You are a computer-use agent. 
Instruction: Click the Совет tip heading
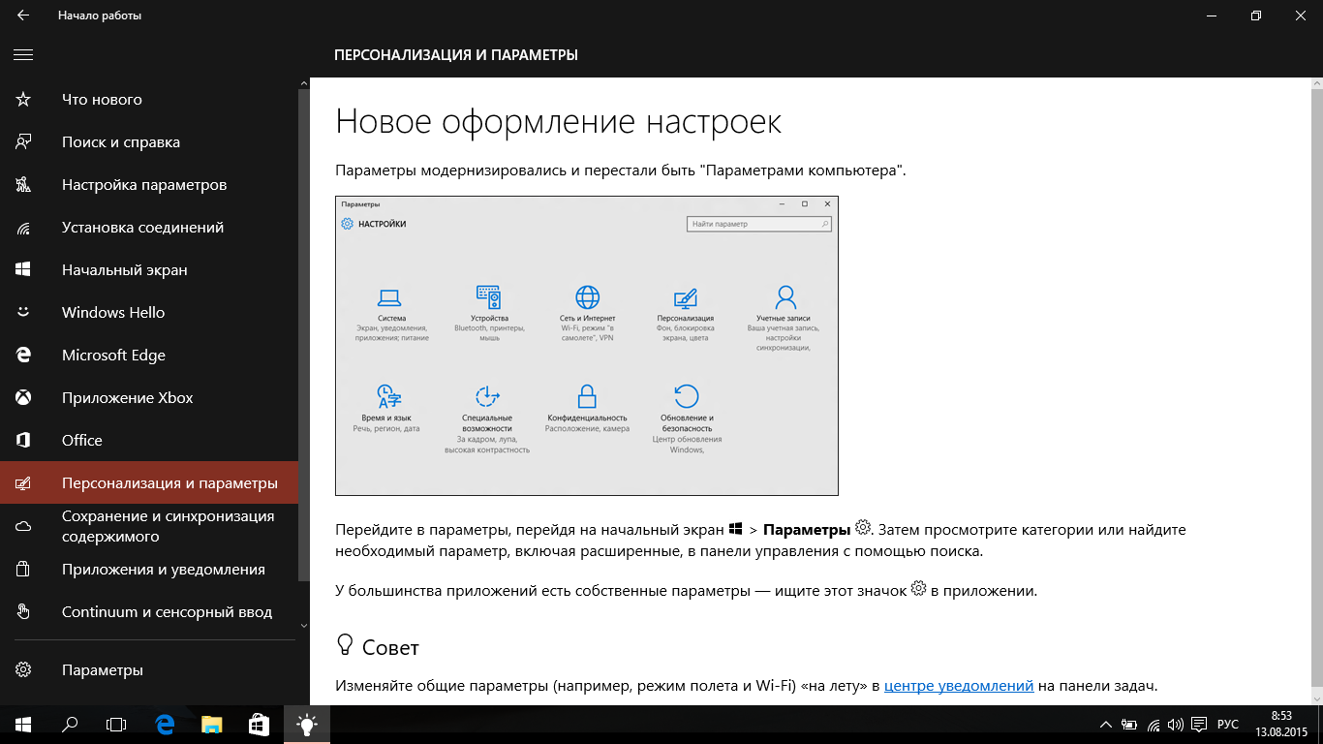point(390,647)
